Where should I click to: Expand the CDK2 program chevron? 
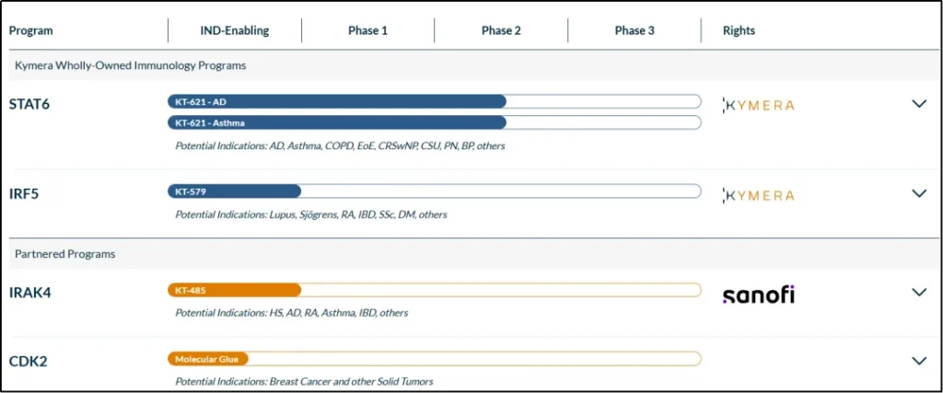point(918,361)
